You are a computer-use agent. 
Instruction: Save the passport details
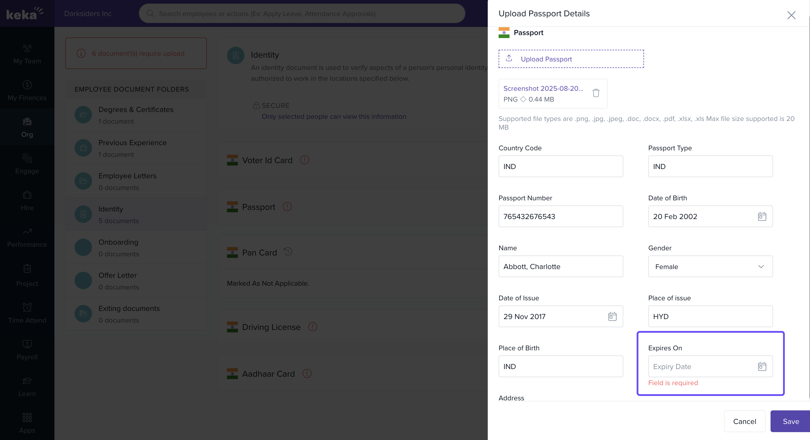(790, 421)
